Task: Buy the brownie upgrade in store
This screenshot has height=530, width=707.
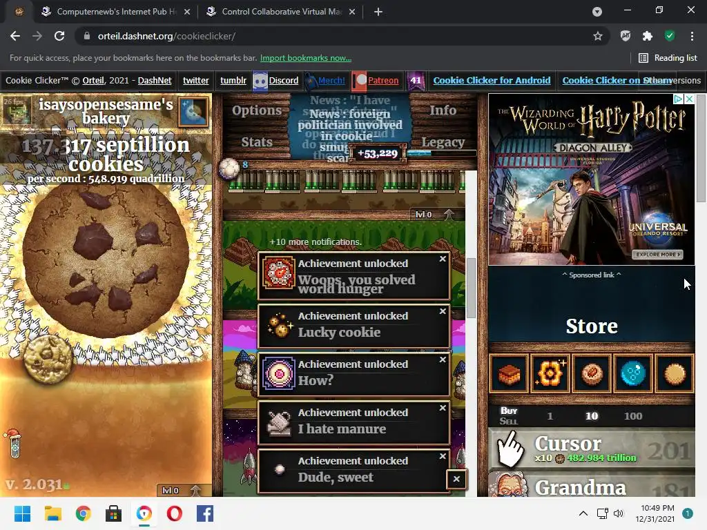Action: pos(509,373)
